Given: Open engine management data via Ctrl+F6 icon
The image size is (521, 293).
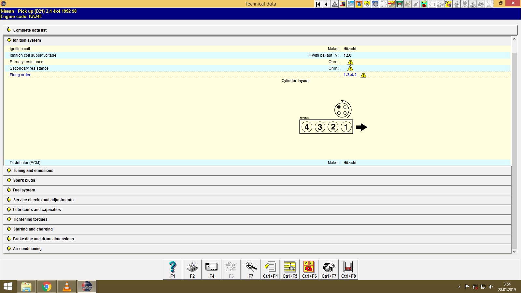Looking at the screenshot, I should point(309,267).
